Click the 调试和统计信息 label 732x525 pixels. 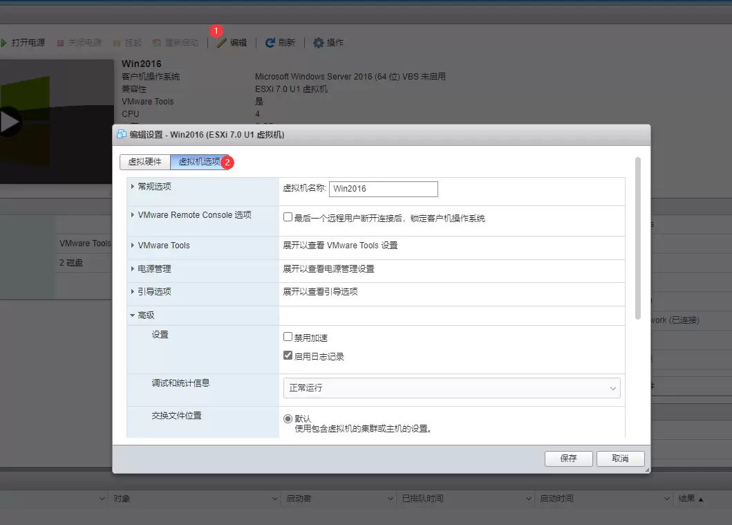coord(180,383)
